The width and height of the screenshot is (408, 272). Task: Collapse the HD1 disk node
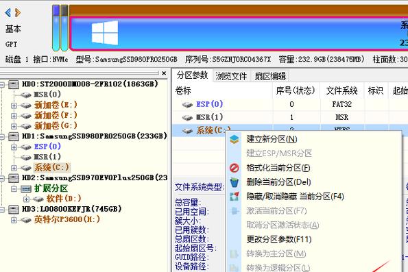pos(2,137)
